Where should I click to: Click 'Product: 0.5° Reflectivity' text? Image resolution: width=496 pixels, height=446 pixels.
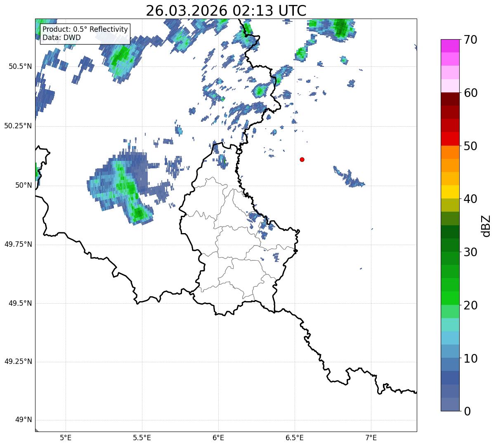click(85, 30)
